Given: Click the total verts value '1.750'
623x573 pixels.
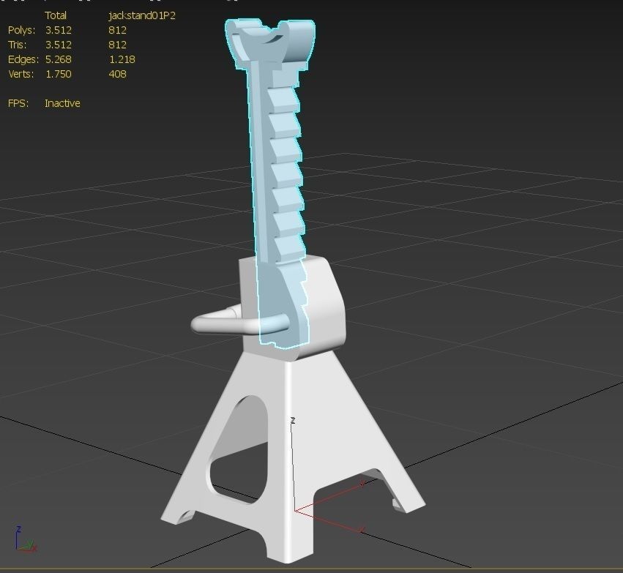Looking at the screenshot, I should (x=59, y=74).
